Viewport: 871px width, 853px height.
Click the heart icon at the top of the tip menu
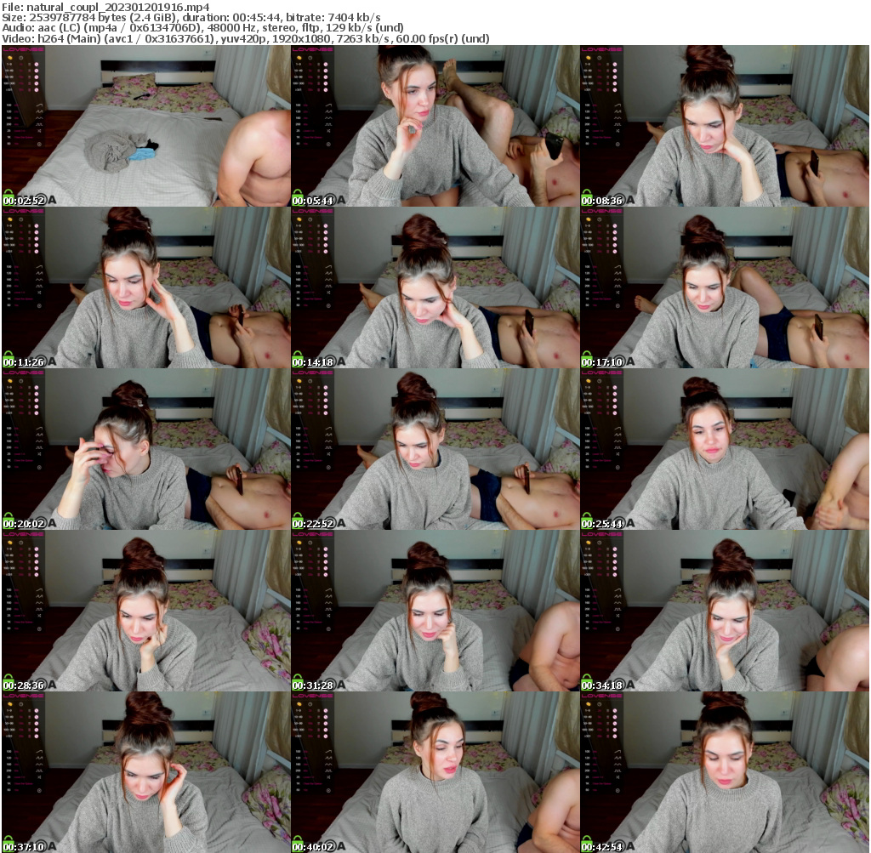[21, 58]
